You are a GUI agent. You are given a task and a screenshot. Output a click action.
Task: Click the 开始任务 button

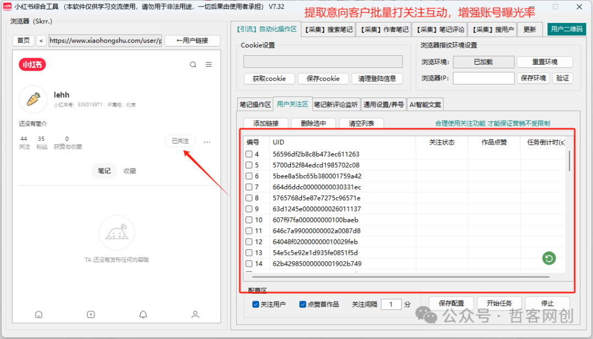(x=499, y=303)
